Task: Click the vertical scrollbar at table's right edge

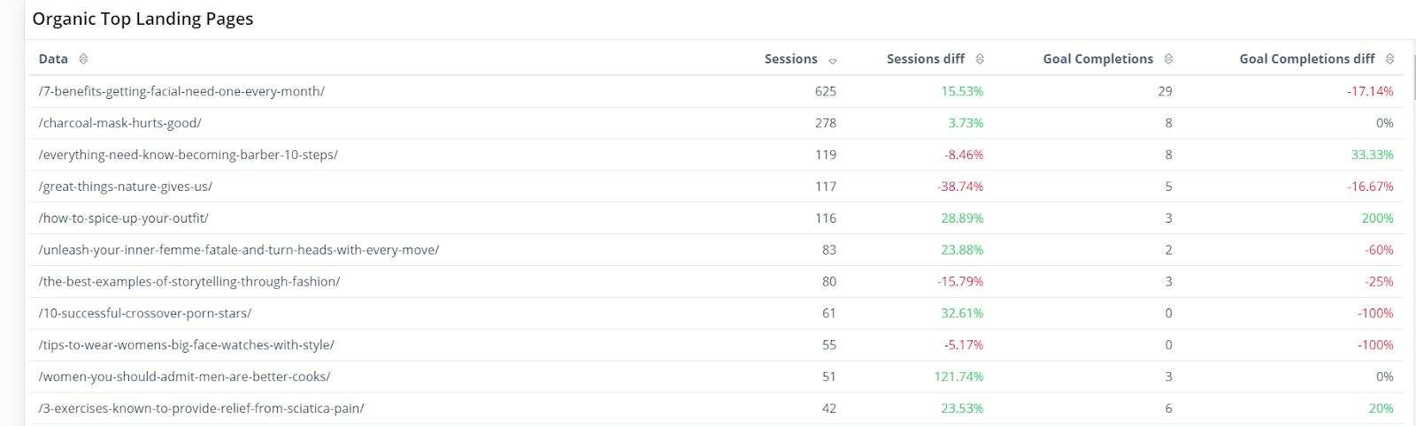Action: pyautogui.click(x=1413, y=77)
